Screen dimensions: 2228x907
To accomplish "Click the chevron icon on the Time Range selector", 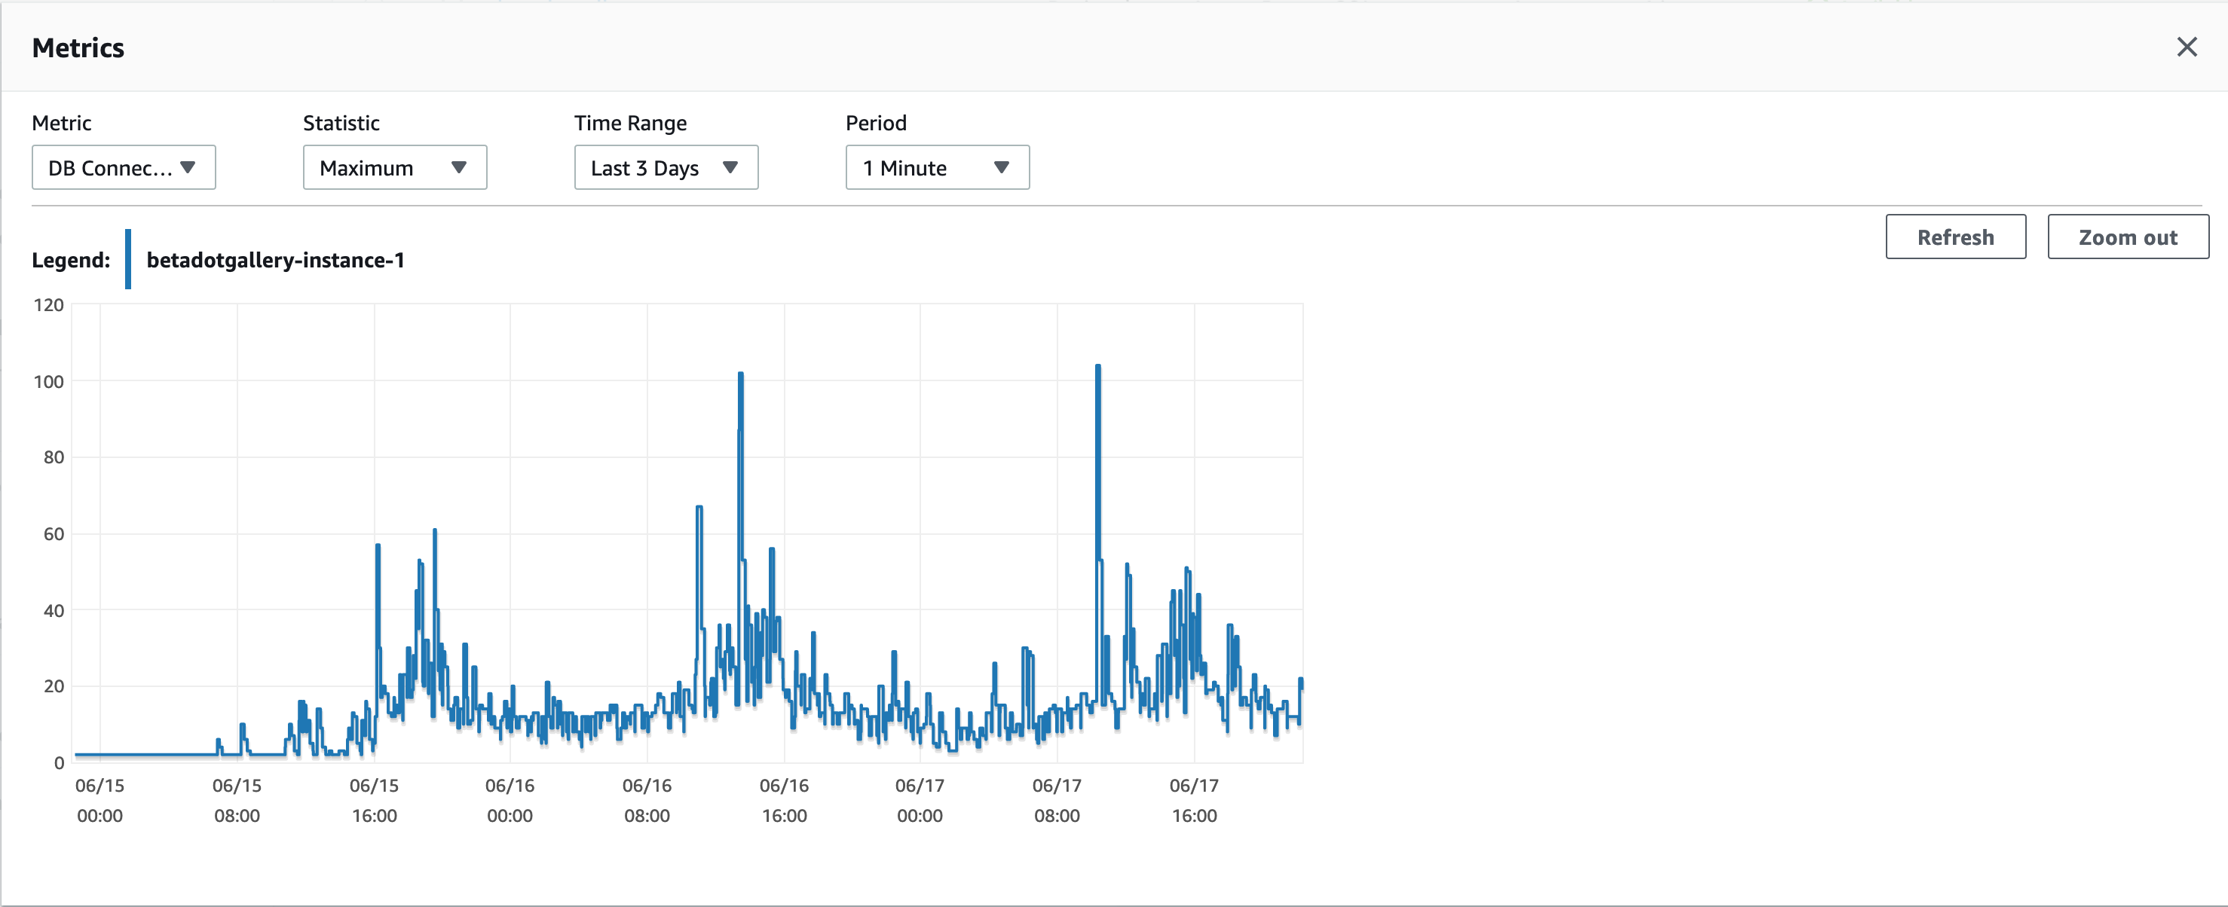I will coord(731,168).
